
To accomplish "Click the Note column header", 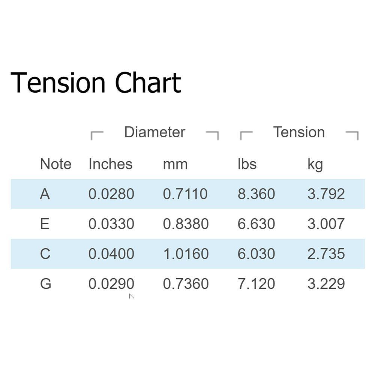I will (x=56, y=164).
